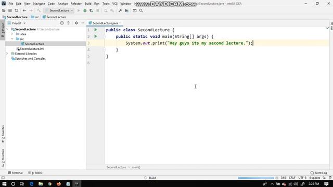This screenshot has width=333, height=187.
Task: Click the Synchronize refresh toolbar icon
Action: click(16, 10)
